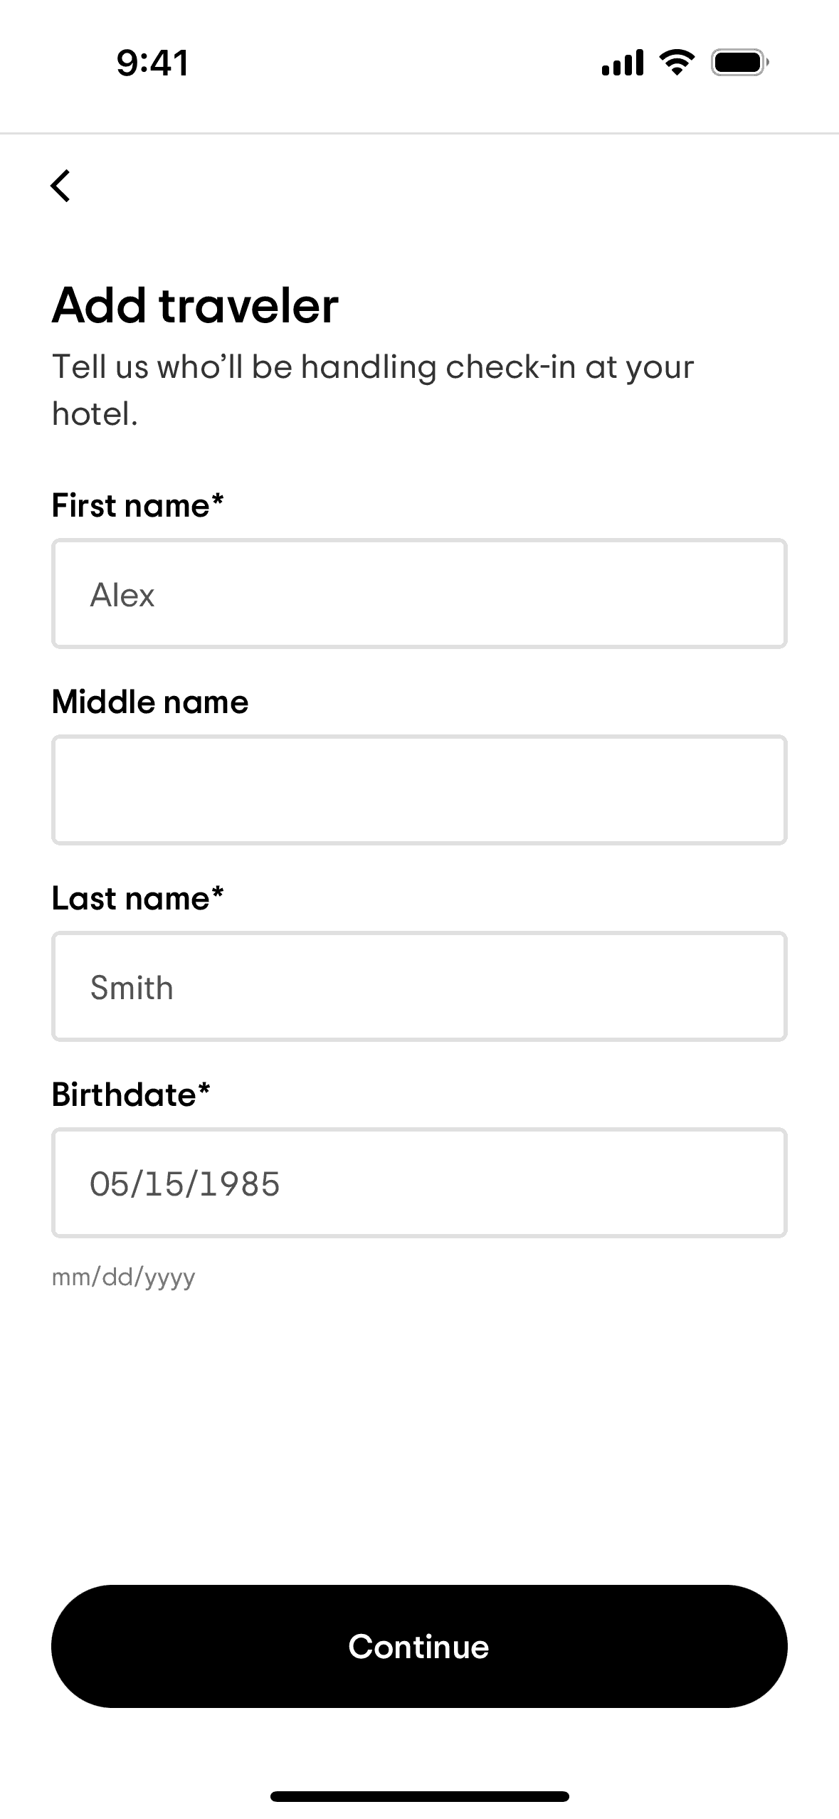Viewport: 839px width, 1819px height.
Task: Tap the back arrow icon
Action: click(x=61, y=186)
